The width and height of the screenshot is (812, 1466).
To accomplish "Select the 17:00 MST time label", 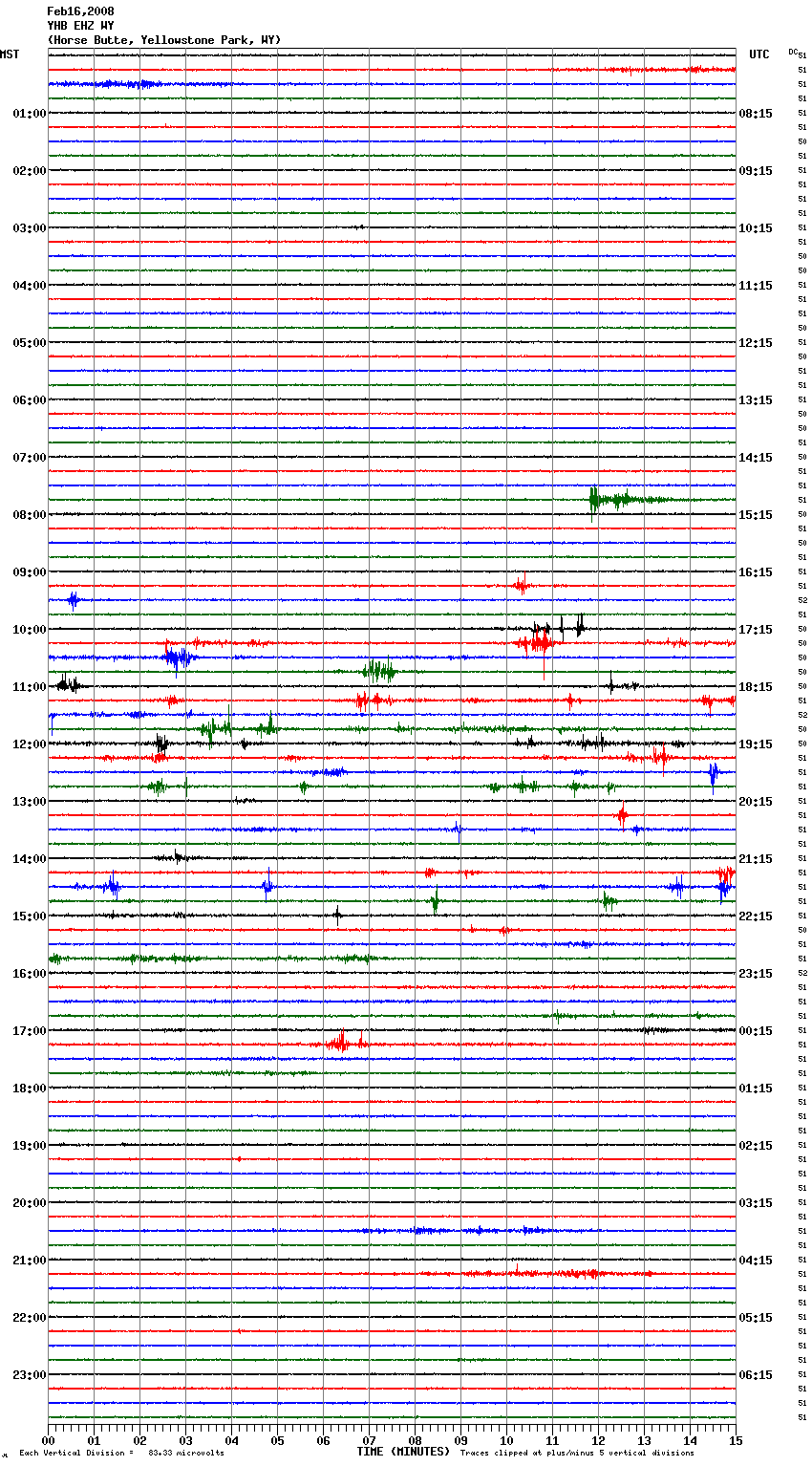I will [29, 1031].
